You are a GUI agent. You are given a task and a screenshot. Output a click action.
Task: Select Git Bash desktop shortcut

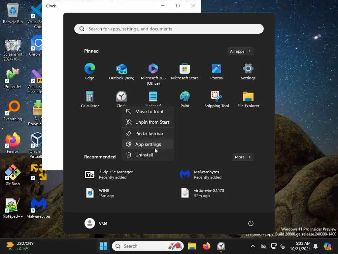click(x=13, y=175)
